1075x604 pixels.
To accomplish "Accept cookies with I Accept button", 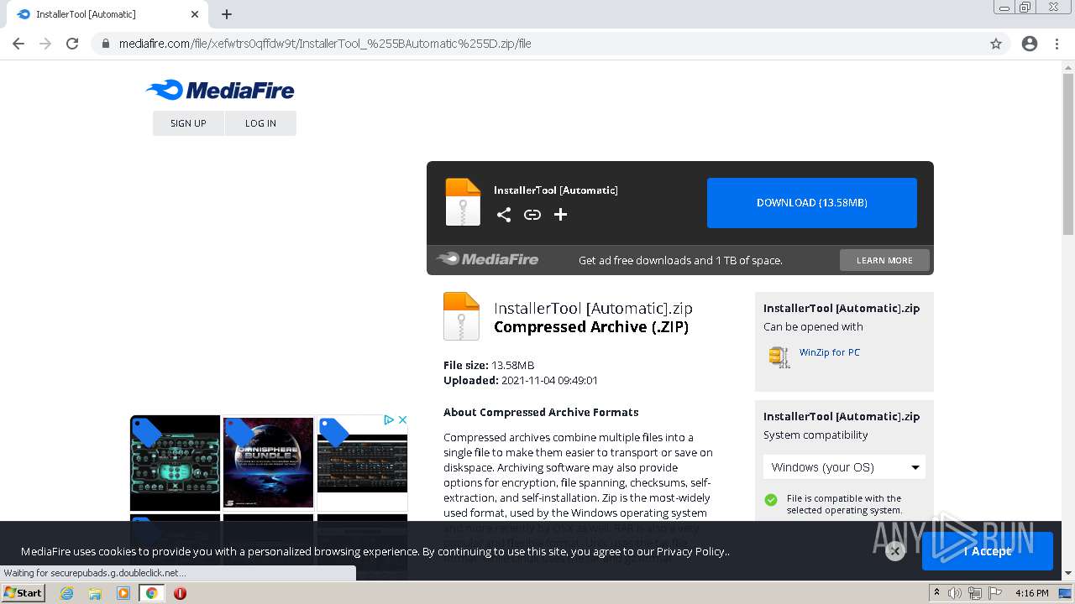I will pyautogui.click(x=988, y=551).
